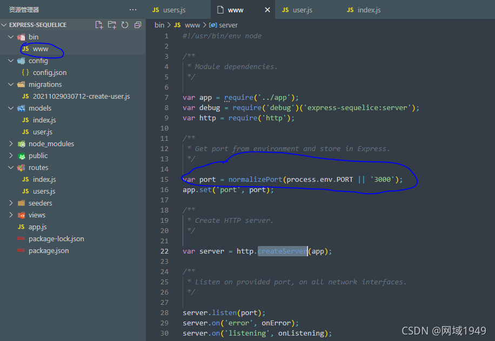
Task: Expand the public folder chevron
Action: (11, 156)
